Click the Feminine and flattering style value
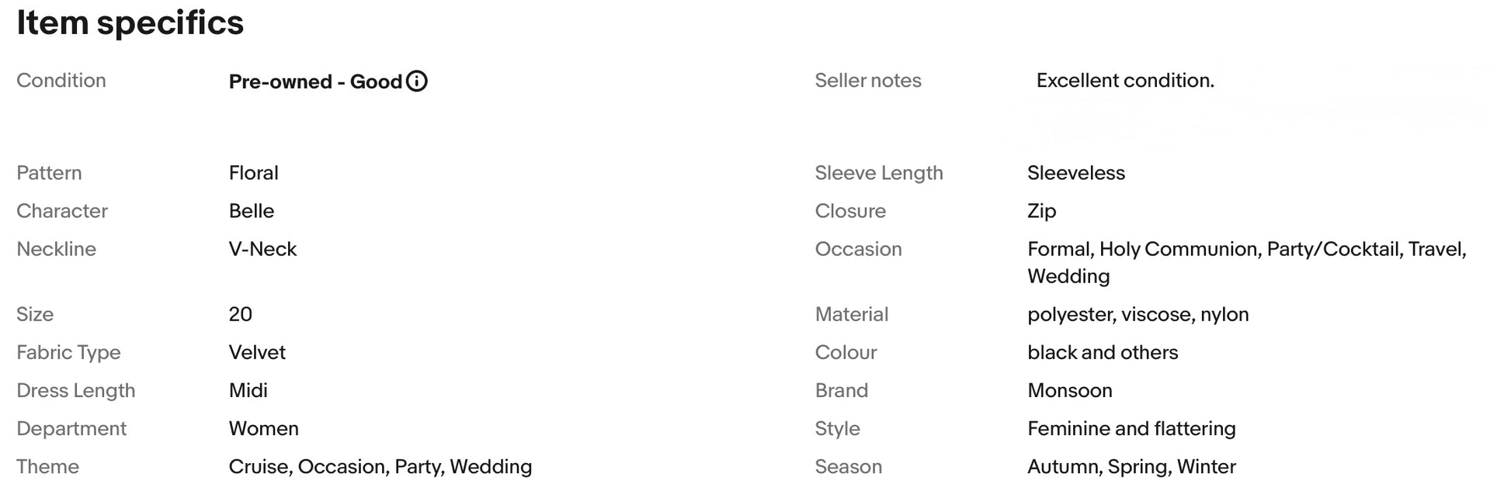This screenshot has height=491, width=1511. pos(1131,428)
